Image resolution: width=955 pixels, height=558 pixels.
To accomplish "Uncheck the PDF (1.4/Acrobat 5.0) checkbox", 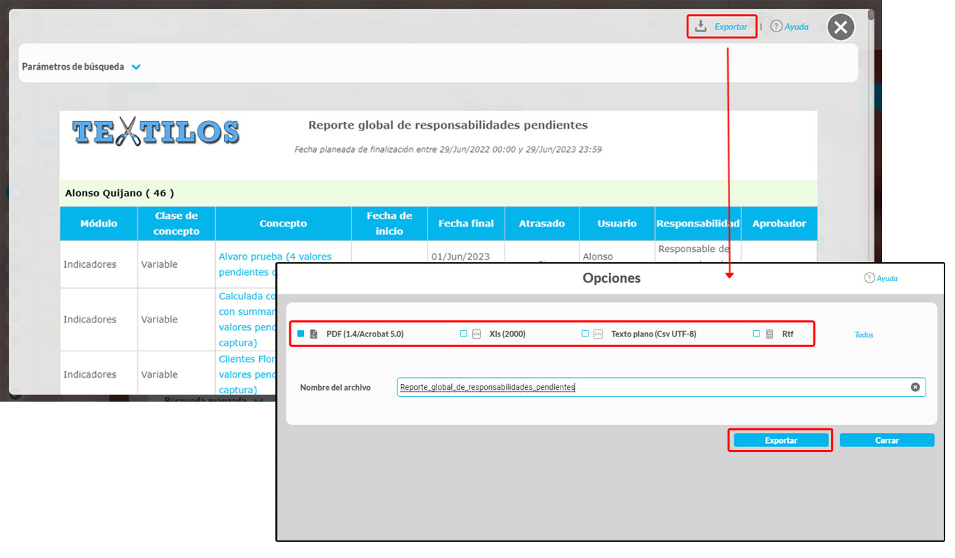I will [301, 334].
